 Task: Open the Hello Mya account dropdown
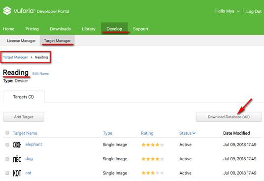227,11
